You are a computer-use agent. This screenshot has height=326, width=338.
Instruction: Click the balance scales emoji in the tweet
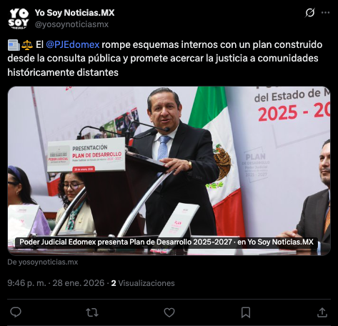point(27,45)
